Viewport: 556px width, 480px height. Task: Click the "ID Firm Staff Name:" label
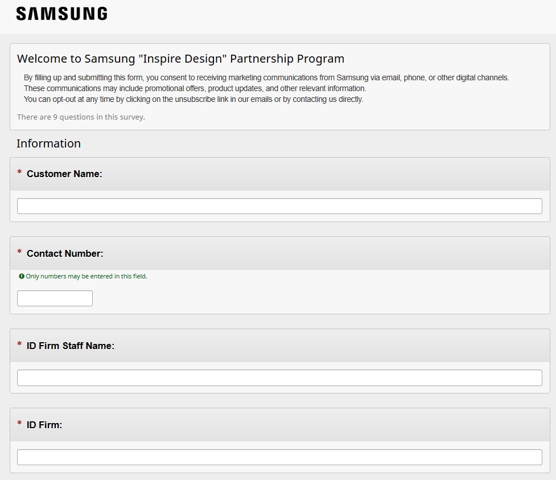pyautogui.click(x=70, y=346)
